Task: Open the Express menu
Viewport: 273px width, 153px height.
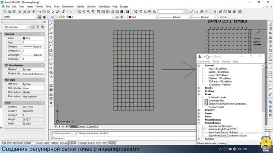Action: (x=124, y=6)
